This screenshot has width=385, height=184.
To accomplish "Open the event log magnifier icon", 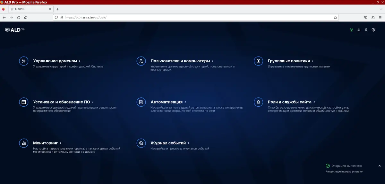I will pyautogui.click(x=141, y=143).
